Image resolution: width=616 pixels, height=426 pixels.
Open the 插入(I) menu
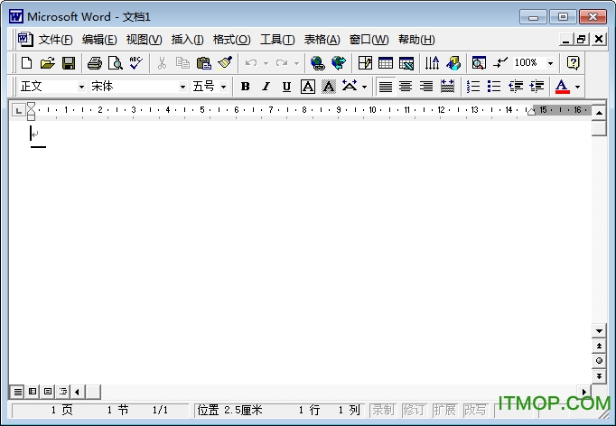[x=187, y=40]
